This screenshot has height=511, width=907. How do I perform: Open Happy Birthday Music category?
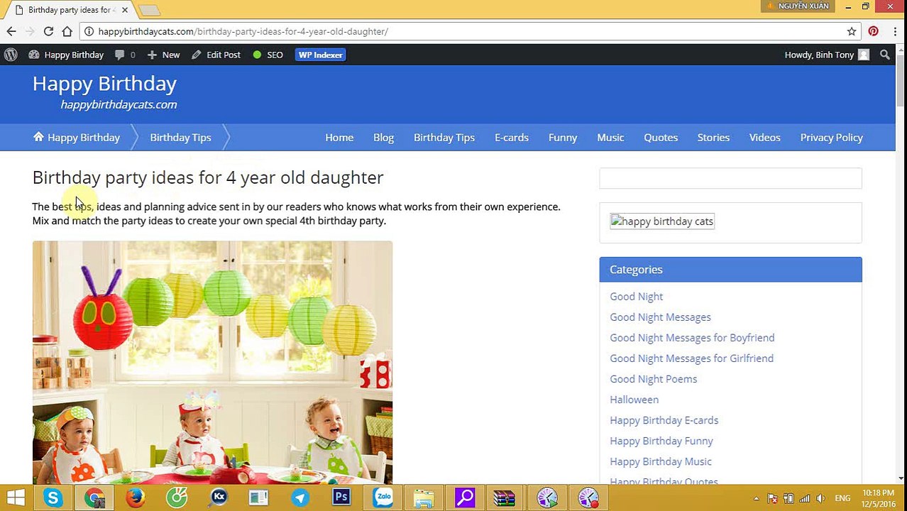(x=660, y=461)
